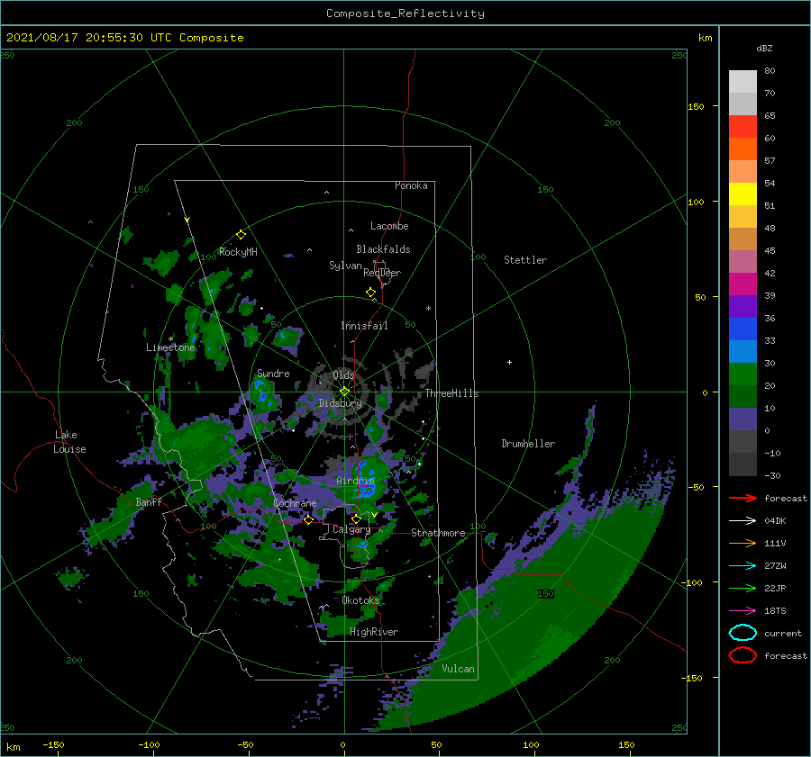811x757 pixels.
Task: Click the white asterisk marker above Limestone
Action: [170, 339]
